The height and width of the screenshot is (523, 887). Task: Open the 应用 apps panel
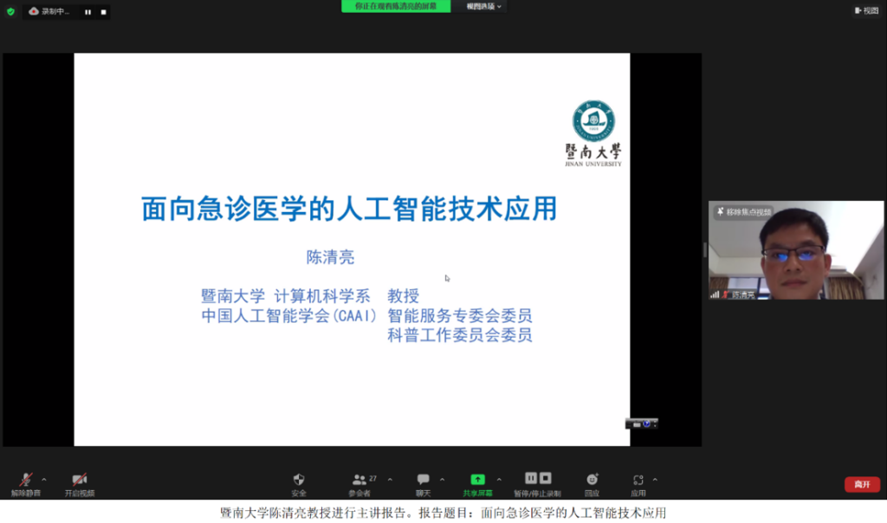(638, 485)
